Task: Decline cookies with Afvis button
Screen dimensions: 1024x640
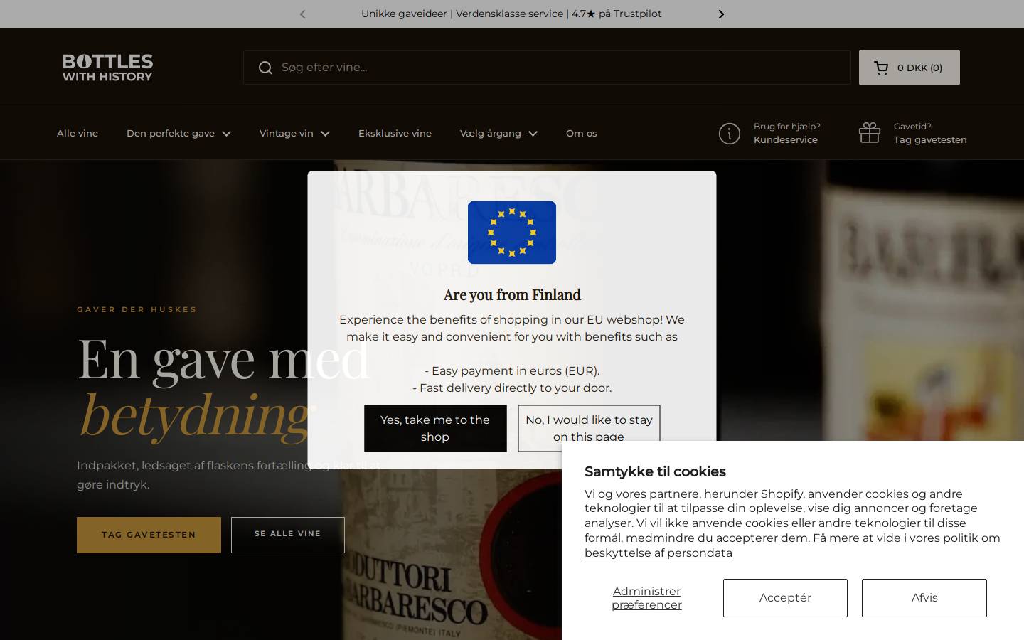Action: (x=924, y=598)
